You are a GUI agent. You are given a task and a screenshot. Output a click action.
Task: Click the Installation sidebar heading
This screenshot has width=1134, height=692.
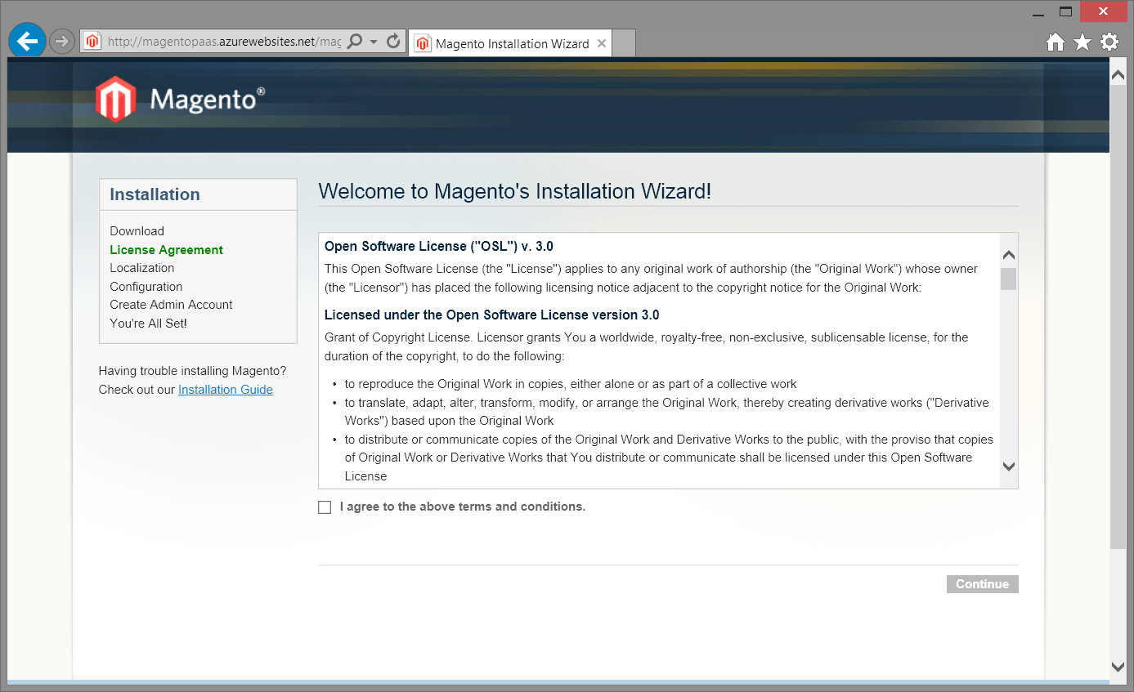pos(155,194)
